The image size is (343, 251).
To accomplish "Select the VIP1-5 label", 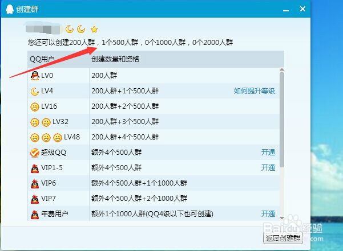I will coord(52,168).
